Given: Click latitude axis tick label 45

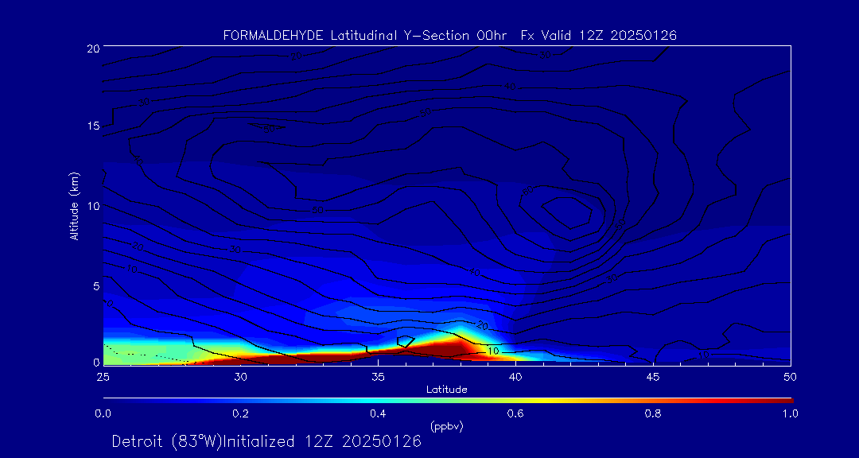Looking at the screenshot, I should coord(653,377).
